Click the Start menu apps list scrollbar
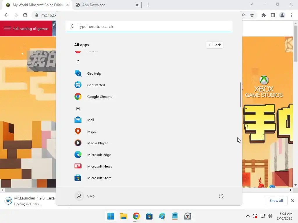This screenshot has width=298, height=223. pyautogui.click(x=241, y=95)
